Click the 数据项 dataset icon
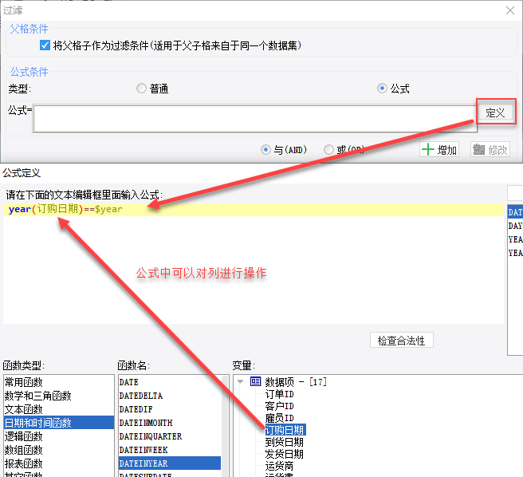 255,381
